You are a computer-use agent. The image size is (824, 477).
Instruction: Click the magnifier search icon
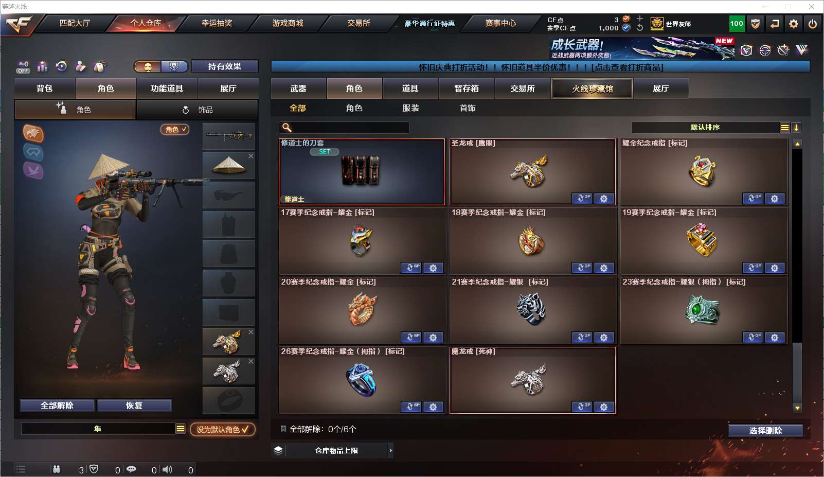287,128
